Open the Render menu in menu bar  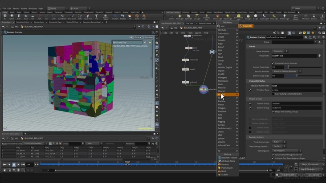tap(16, 8)
